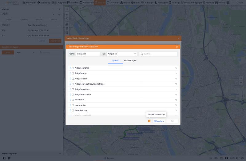Click the drag handle beside Aufgabentyp
This screenshot has height=161, width=246.
point(70,73)
